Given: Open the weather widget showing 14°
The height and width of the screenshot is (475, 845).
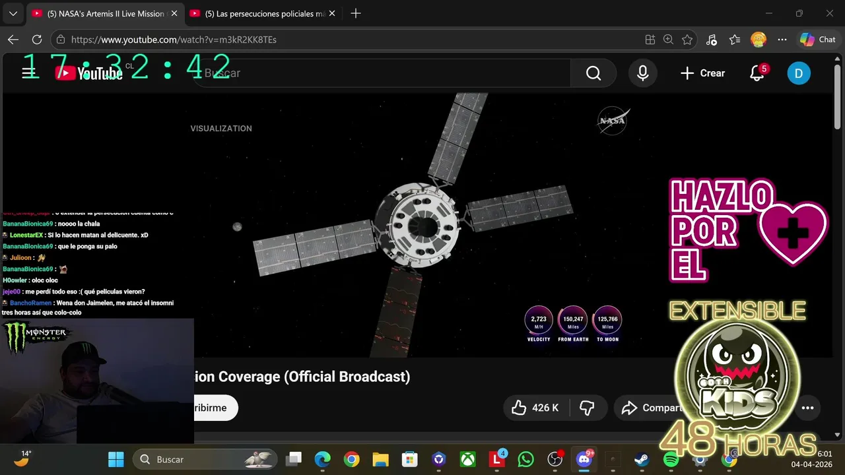Looking at the screenshot, I should click(22, 459).
